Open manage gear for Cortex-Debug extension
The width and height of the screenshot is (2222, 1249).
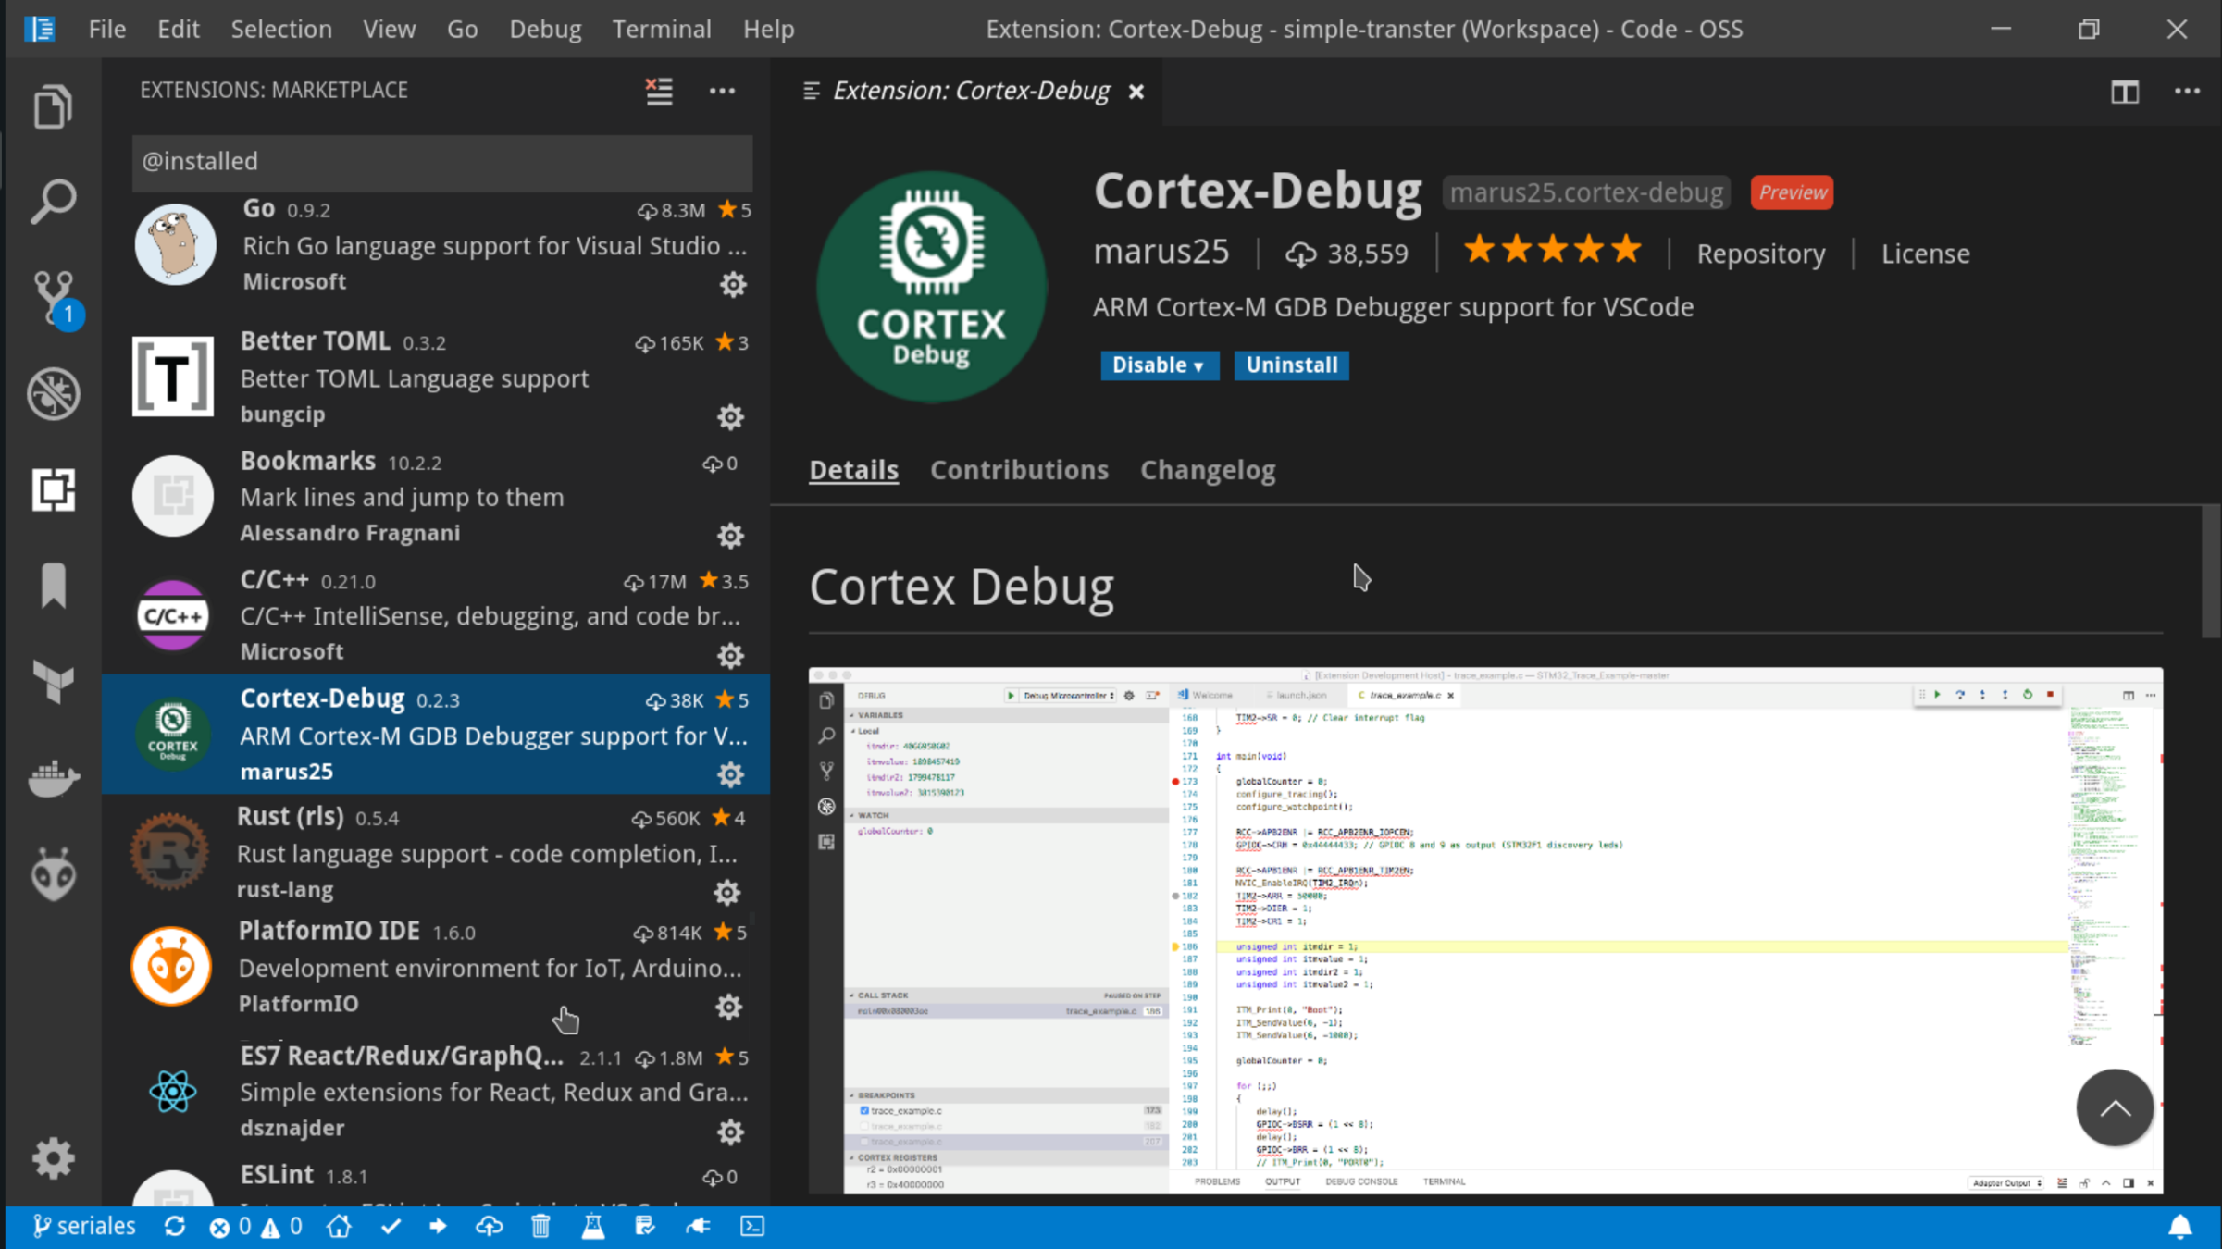click(731, 774)
